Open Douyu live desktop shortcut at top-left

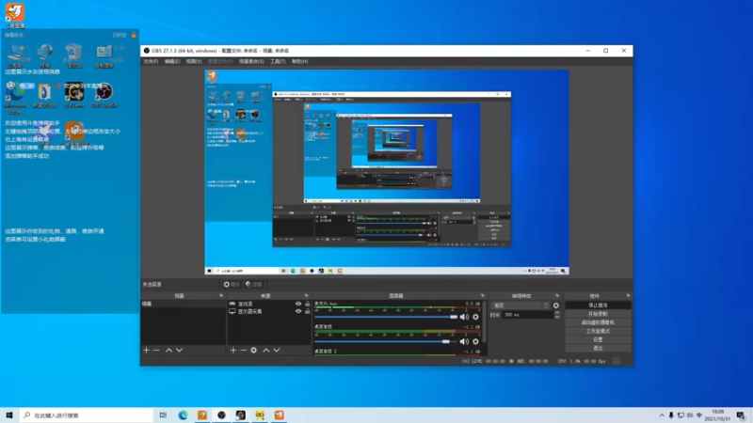point(15,15)
